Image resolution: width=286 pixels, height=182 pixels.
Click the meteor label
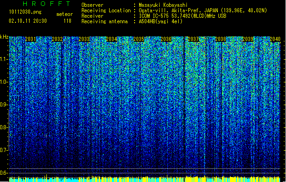[65, 14]
